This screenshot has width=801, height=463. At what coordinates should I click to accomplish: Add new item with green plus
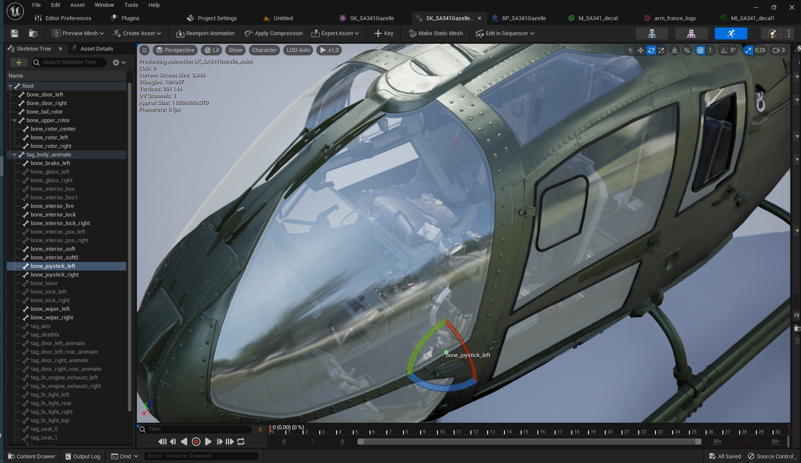(18, 63)
